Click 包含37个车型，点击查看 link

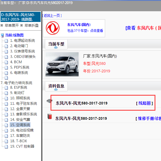point(85,31)
